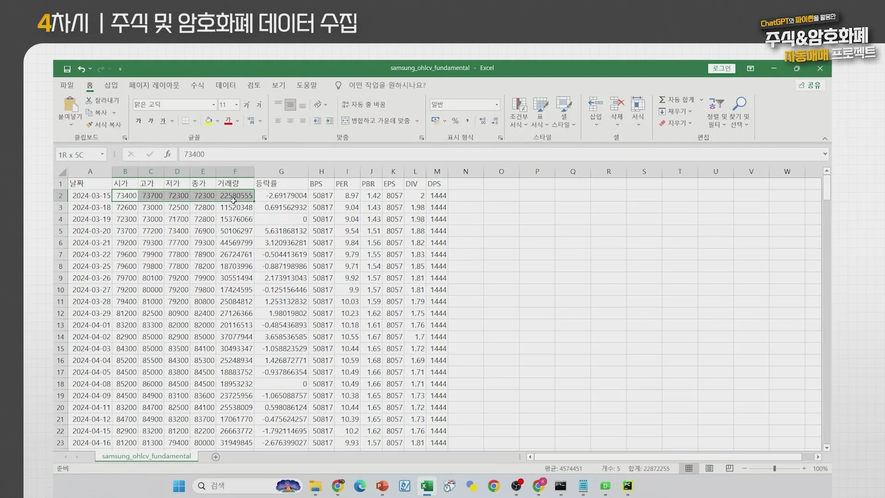Click the new sheet plus button
This screenshot has width=885, height=498.
[215, 457]
